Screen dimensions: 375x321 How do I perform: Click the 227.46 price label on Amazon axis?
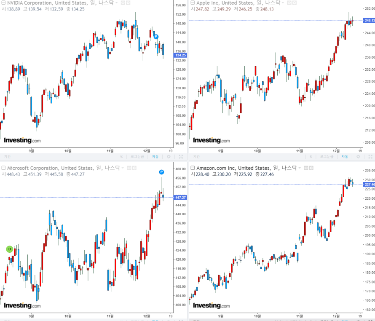[x=369, y=185]
